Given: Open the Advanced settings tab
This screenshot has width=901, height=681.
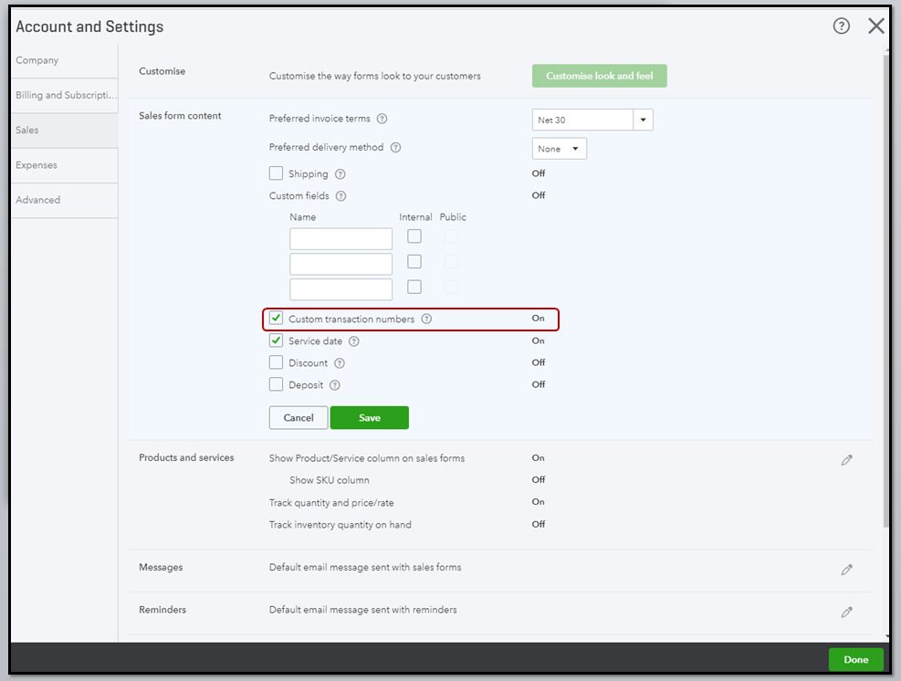Looking at the screenshot, I should (38, 200).
